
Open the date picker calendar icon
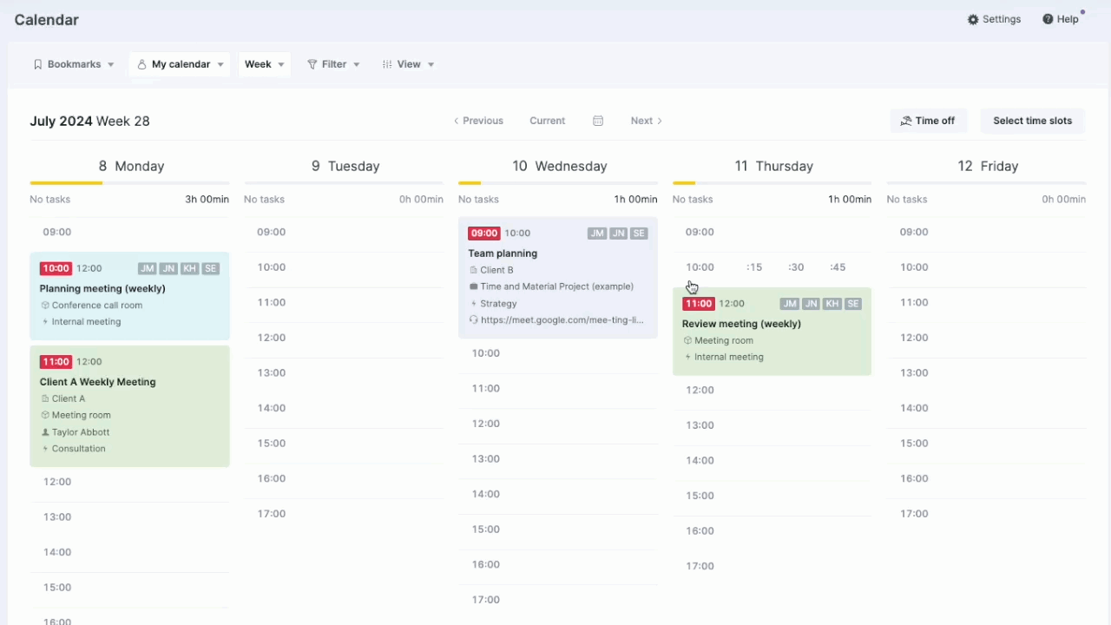598,121
